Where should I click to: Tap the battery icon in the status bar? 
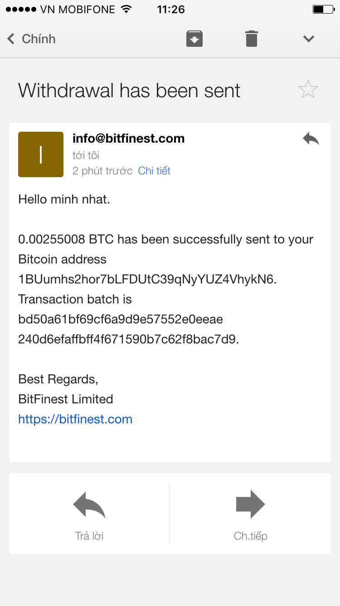click(x=323, y=9)
